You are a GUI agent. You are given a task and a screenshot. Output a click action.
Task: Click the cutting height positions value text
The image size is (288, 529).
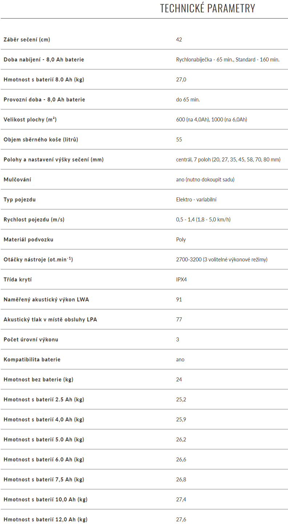pos(228,160)
